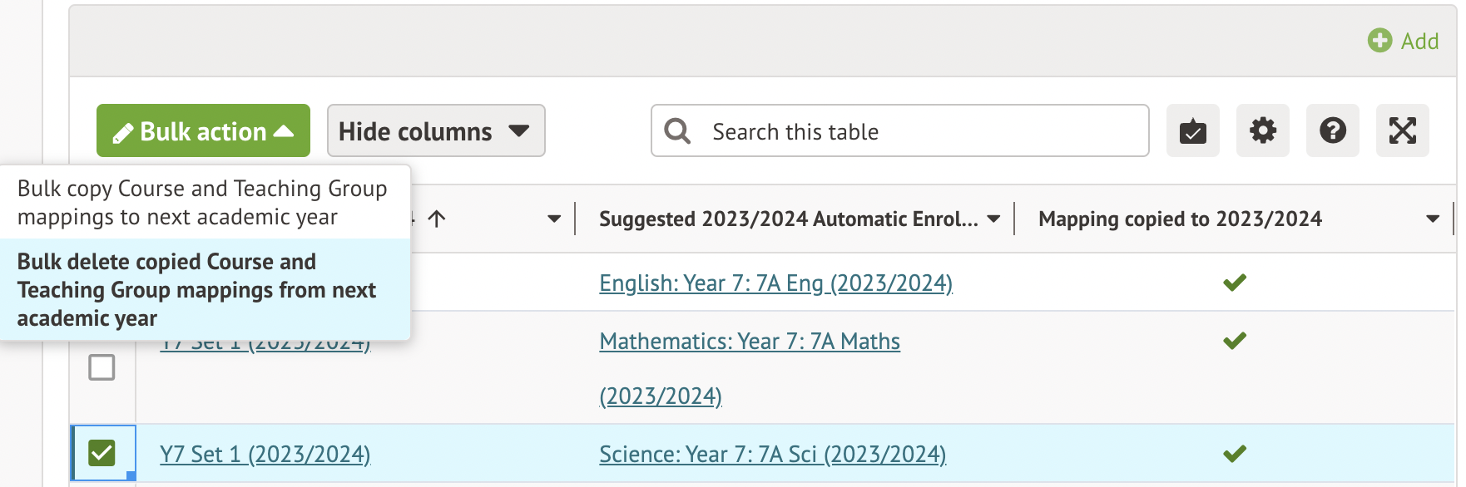Click the magnifier icon in search box
This screenshot has height=487, width=1466.
(x=677, y=131)
